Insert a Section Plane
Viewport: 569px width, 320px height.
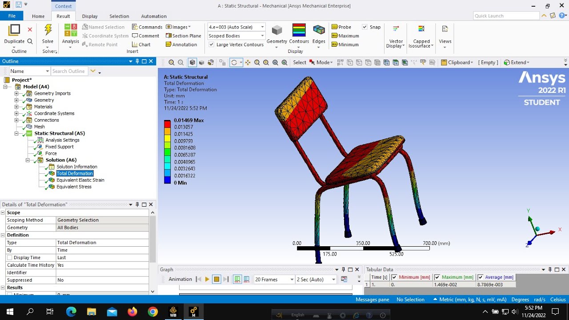tap(183, 36)
